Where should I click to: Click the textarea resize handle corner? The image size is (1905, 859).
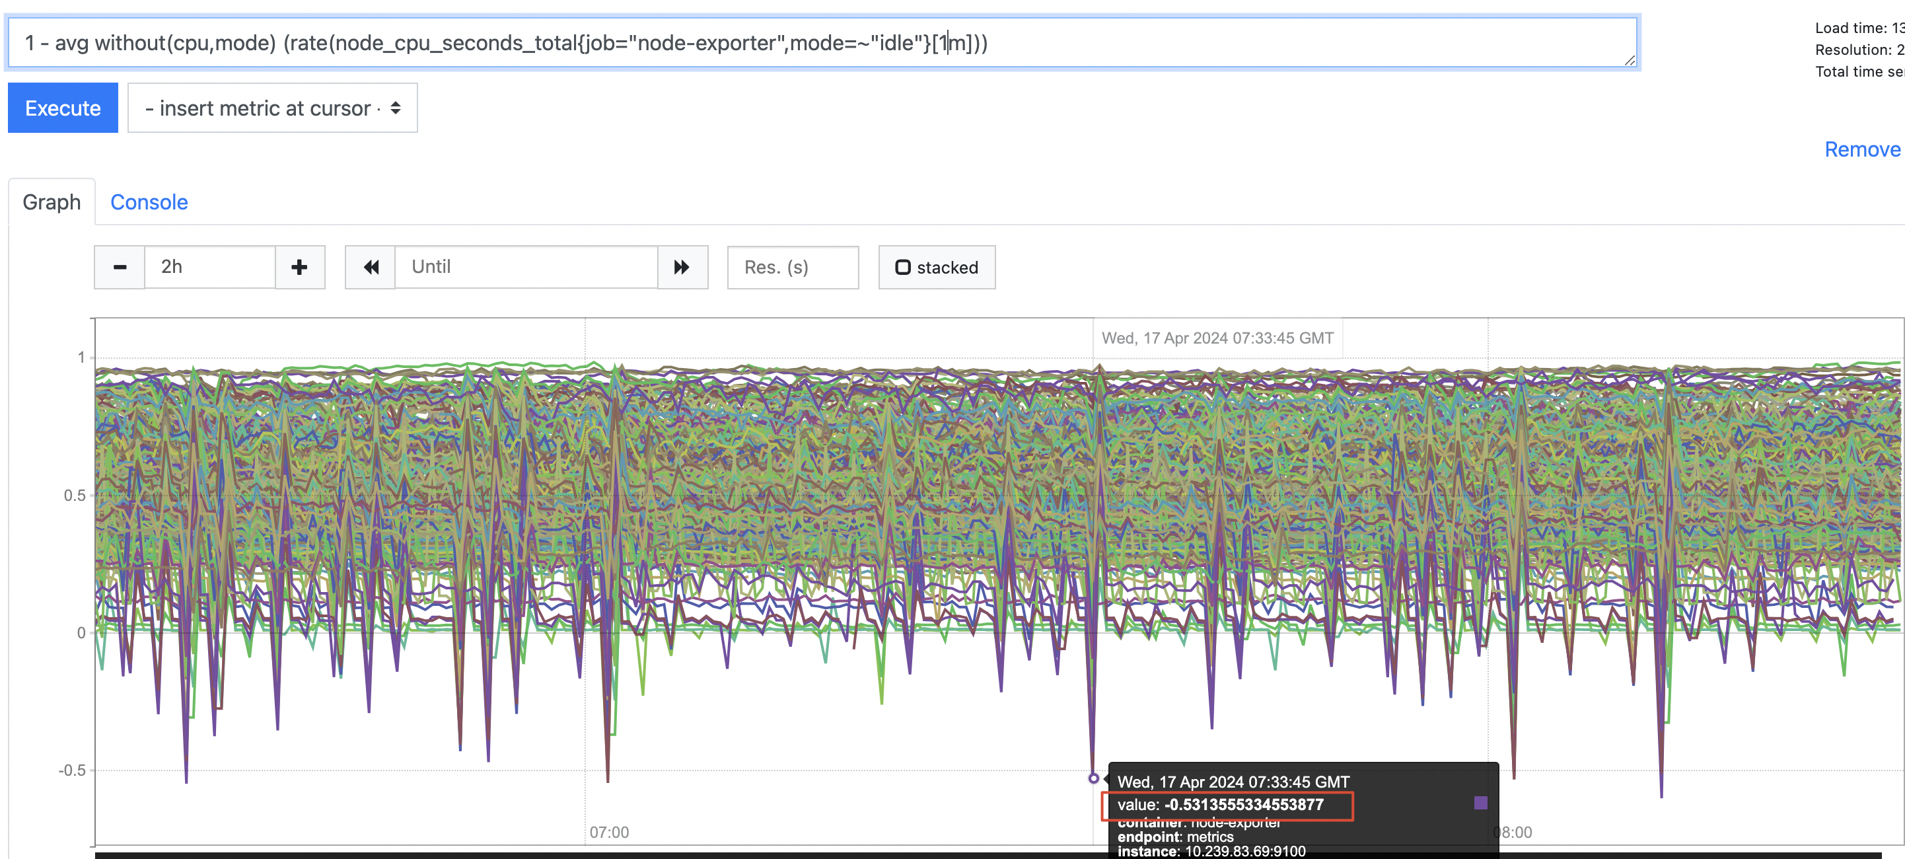click(1629, 61)
